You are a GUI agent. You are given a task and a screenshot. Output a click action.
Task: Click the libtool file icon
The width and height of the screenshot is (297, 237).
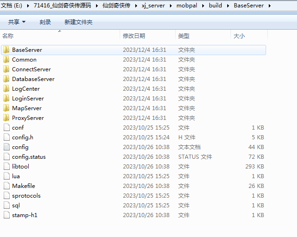[6, 166]
